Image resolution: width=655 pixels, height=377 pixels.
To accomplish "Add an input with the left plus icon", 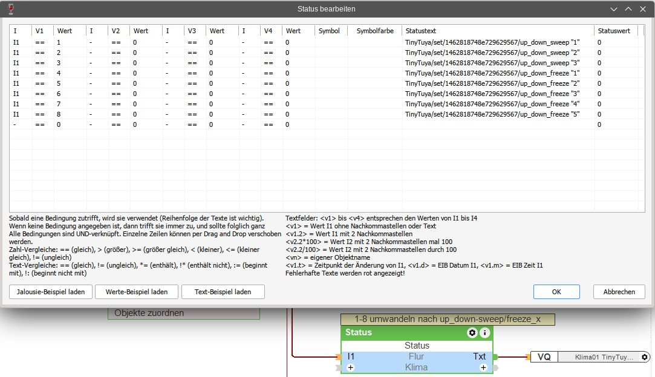I will coord(350,367).
